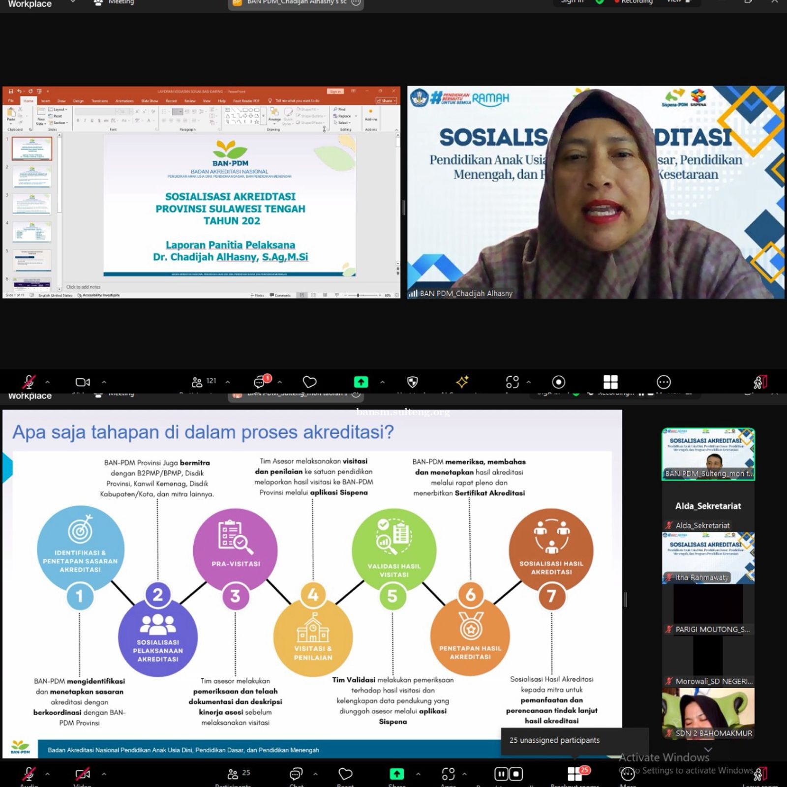Unmute the microphone in the top meeting

click(29, 381)
